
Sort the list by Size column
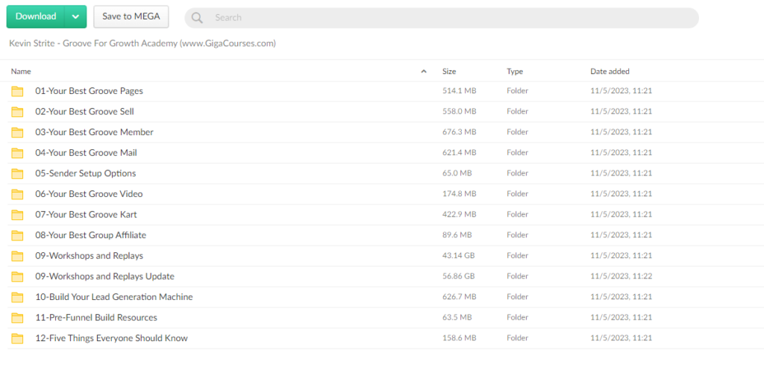(x=449, y=72)
